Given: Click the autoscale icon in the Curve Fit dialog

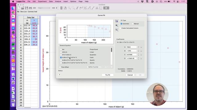Looking at the screenshot, I should click(117, 21).
